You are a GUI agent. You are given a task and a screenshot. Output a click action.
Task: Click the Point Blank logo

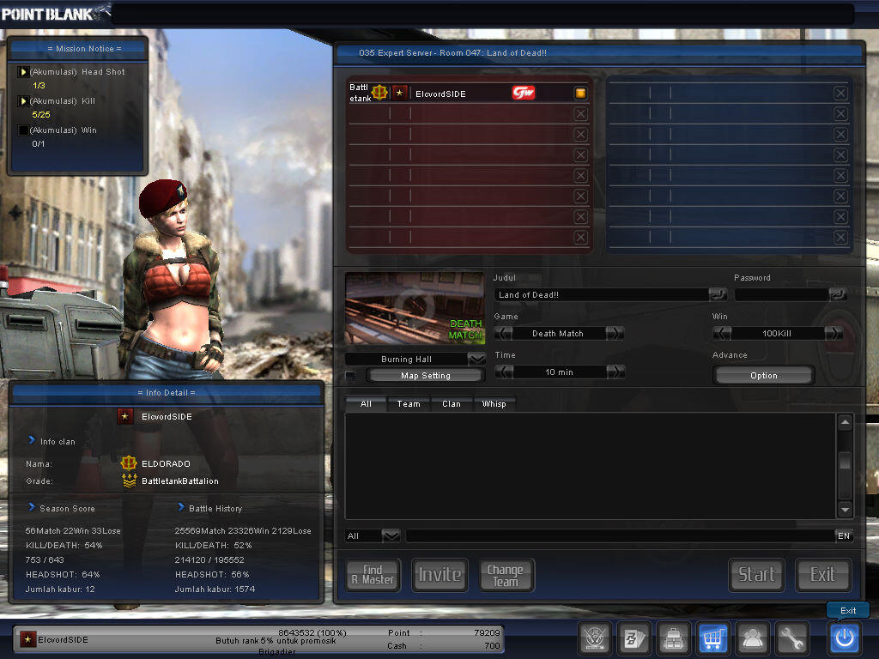(x=55, y=14)
